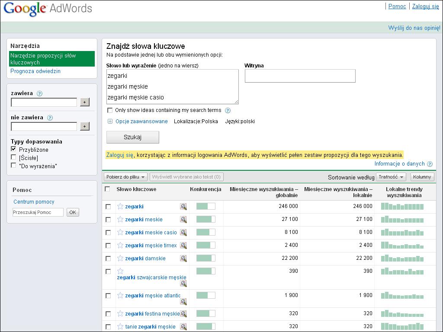Open 'Centrum pomocy' link
This screenshot has width=443, height=332.
[x=34, y=202]
